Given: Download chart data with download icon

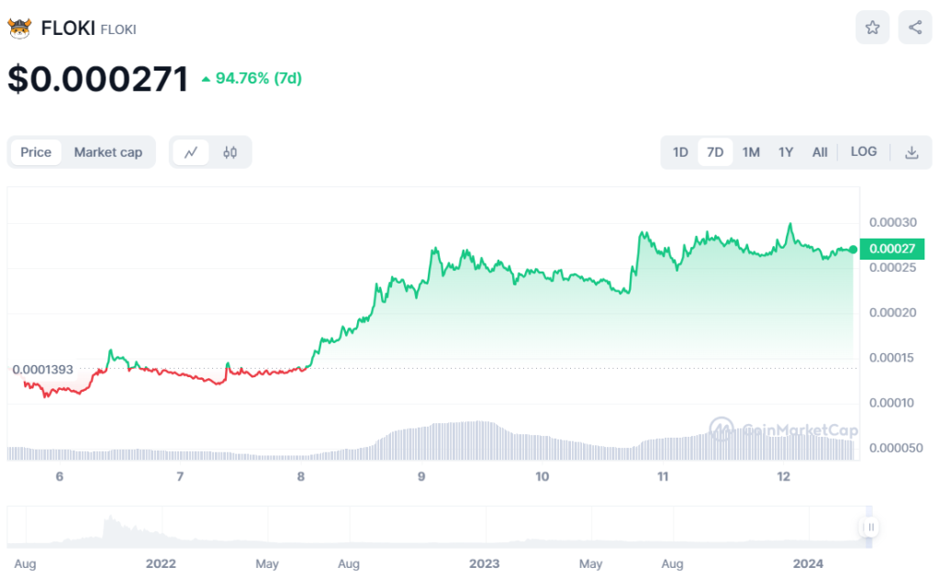Looking at the screenshot, I should click(x=912, y=152).
